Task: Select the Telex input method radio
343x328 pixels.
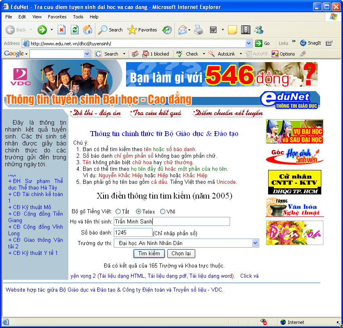Action: pos(138,212)
